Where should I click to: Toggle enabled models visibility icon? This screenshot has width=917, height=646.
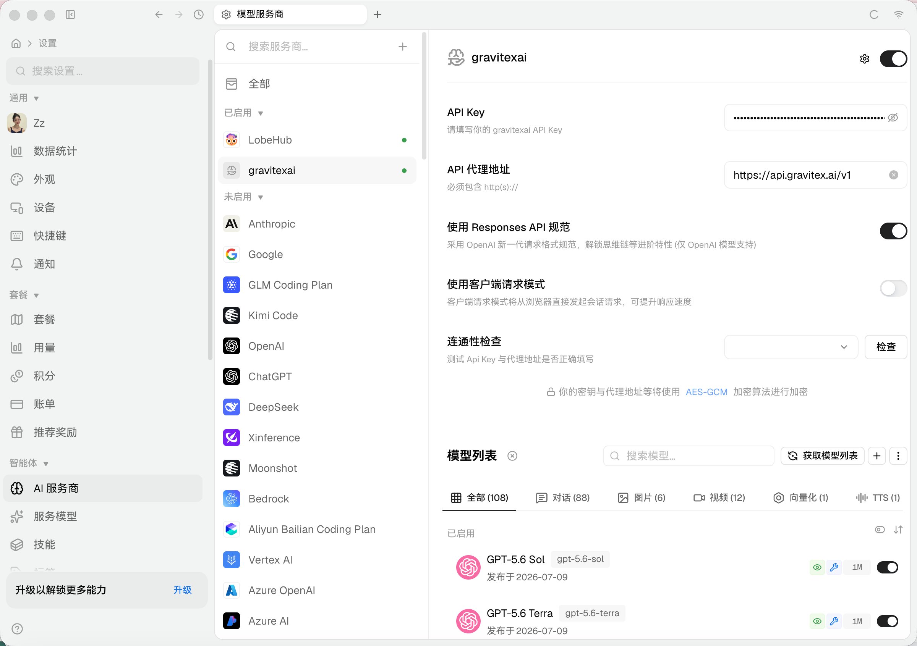[880, 530]
